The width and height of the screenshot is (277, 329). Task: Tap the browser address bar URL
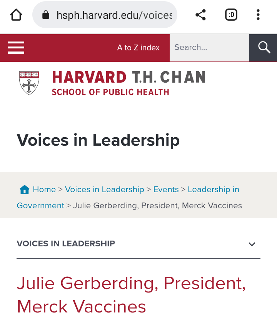point(114,15)
